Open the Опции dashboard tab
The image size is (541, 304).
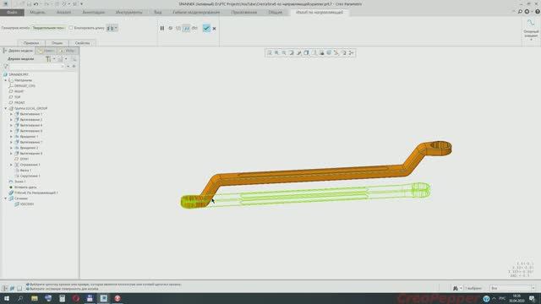(57, 43)
